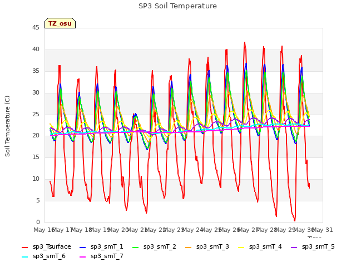Click the 30 y-axis tick label

point(36,93)
